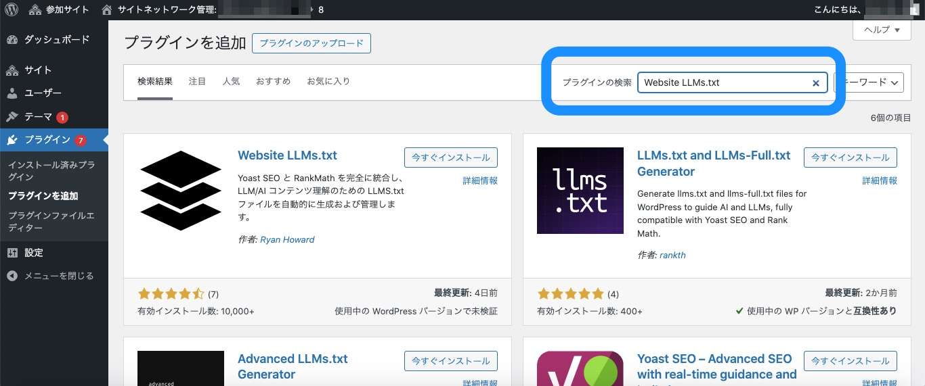The image size is (925, 386).
Task: Click Website LLMs.txt star rating
Action: (171, 294)
